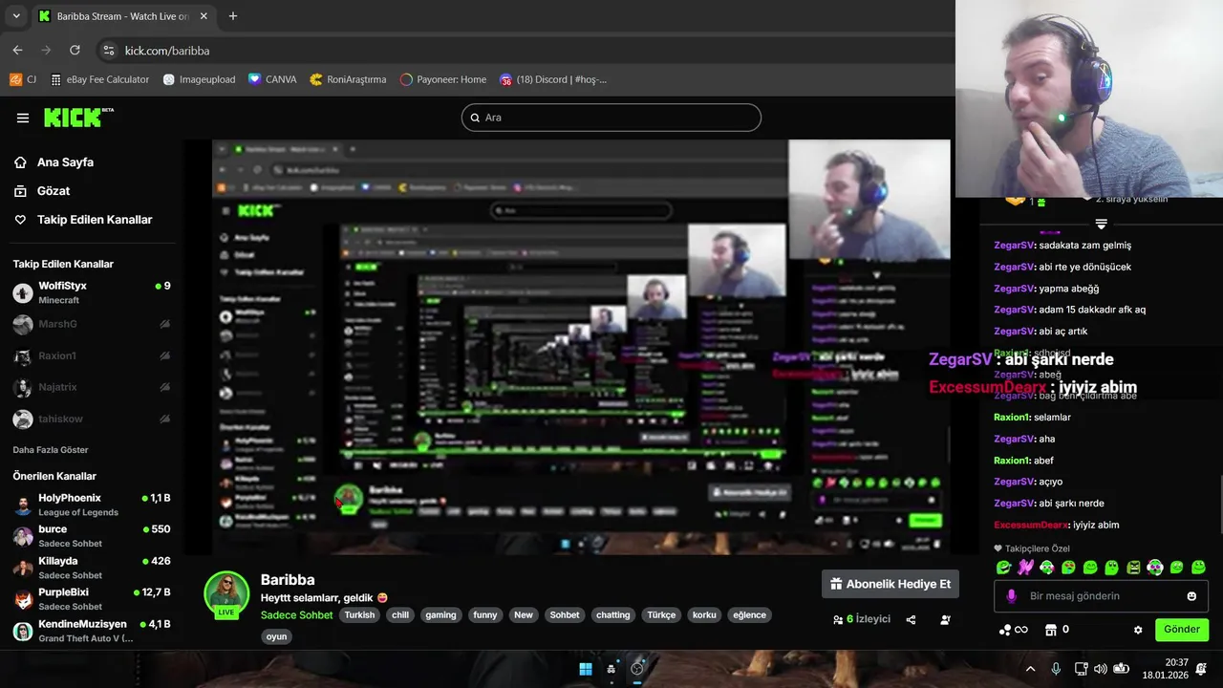Share the stream using the share icon

(x=911, y=619)
